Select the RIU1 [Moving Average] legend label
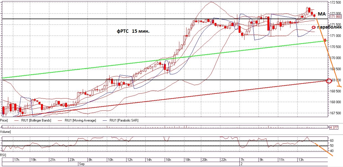 coord(80,120)
